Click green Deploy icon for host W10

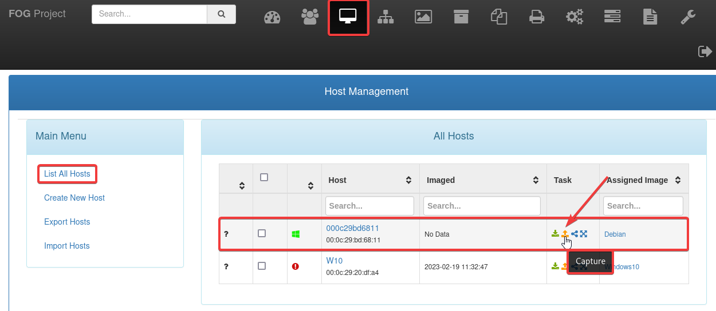[555, 266]
